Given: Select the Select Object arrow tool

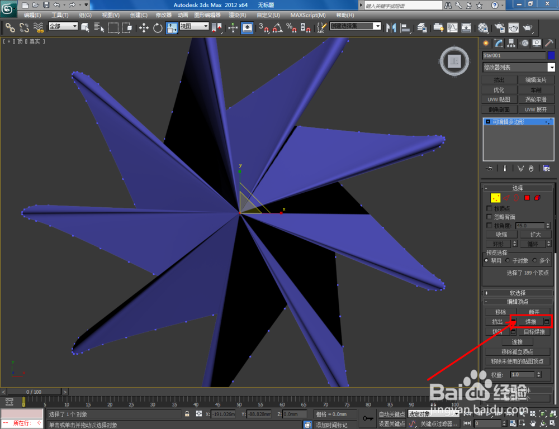Looking at the screenshot, I should 85,27.
